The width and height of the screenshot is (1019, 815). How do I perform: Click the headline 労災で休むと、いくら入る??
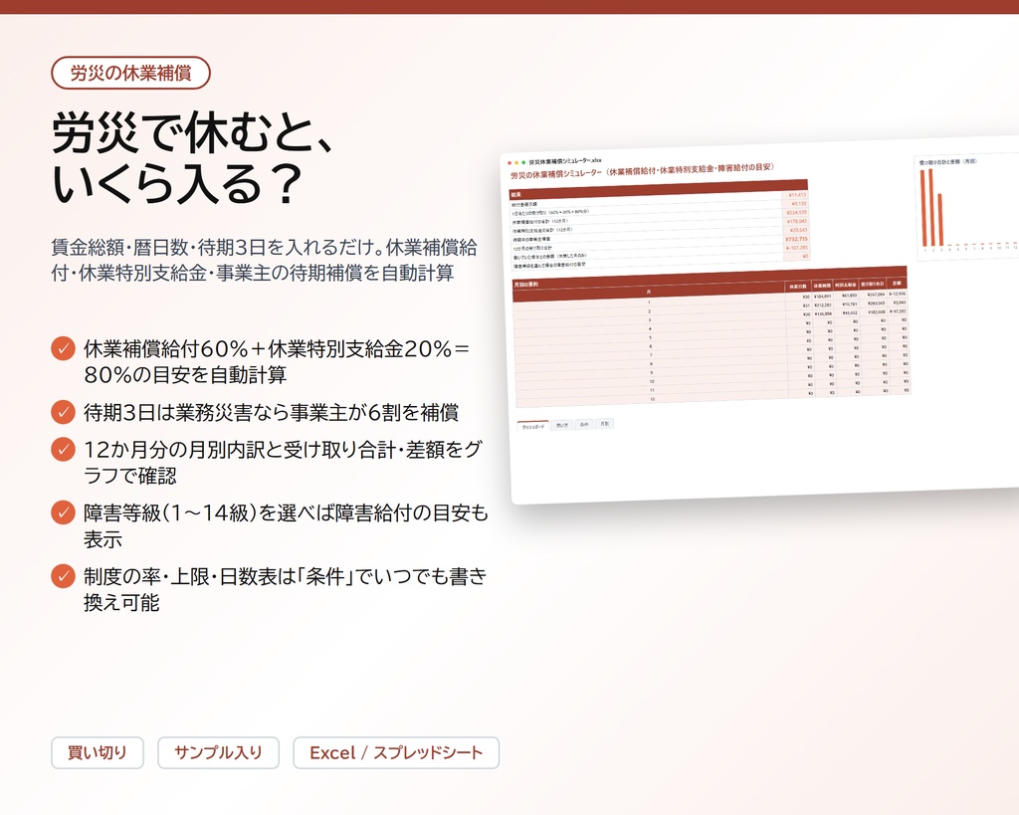[x=194, y=158]
